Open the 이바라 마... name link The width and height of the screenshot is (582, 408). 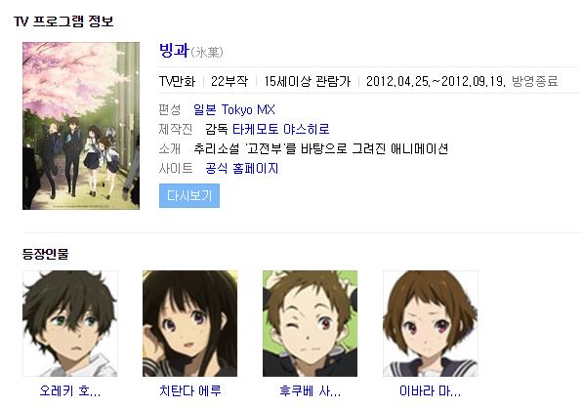[x=431, y=390]
